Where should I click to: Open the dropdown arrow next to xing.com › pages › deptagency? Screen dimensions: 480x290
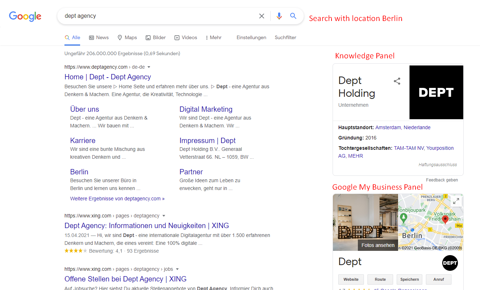click(x=164, y=216)
